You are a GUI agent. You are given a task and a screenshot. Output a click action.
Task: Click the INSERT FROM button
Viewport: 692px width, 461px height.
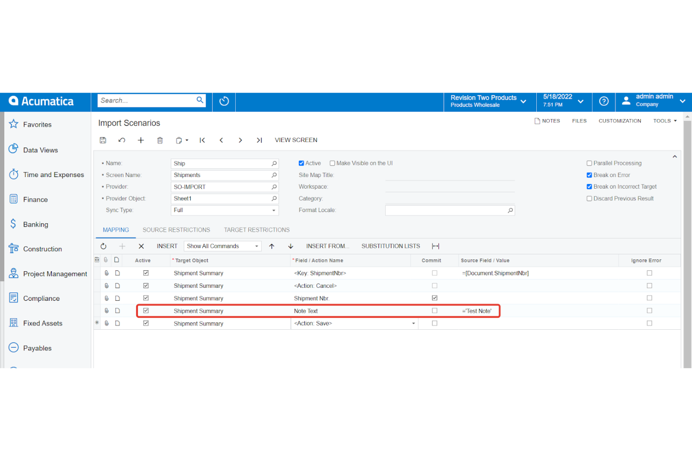click(x=328, y=246)
